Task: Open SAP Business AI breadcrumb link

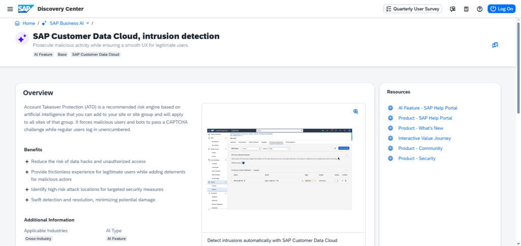Action: pyautogui.click(x=67, y=23)
